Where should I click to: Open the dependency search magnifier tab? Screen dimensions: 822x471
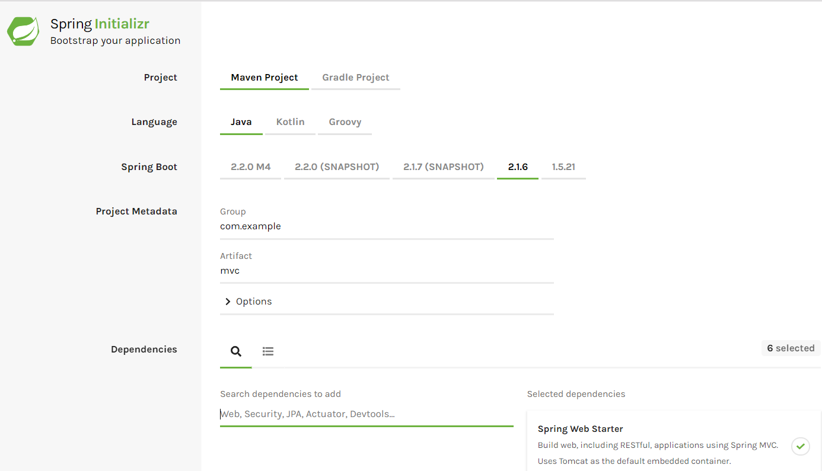[x=236, y=351]
